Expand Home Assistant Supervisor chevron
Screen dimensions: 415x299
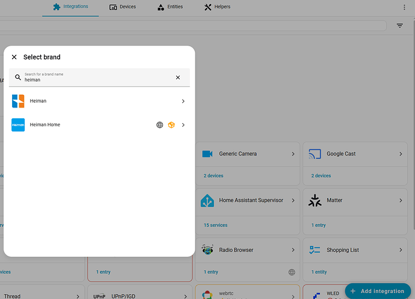pyautogui.click(x=293, y=201)
